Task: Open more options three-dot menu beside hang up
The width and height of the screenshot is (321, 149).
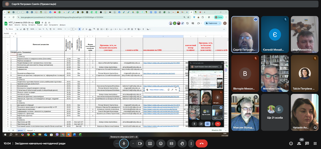Action: click(191, 143)
